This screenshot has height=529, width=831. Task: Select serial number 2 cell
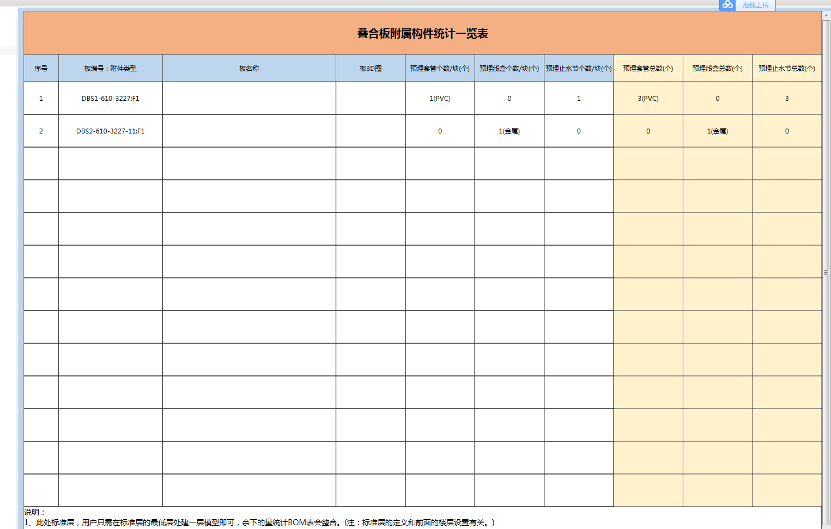coord(41,131)
